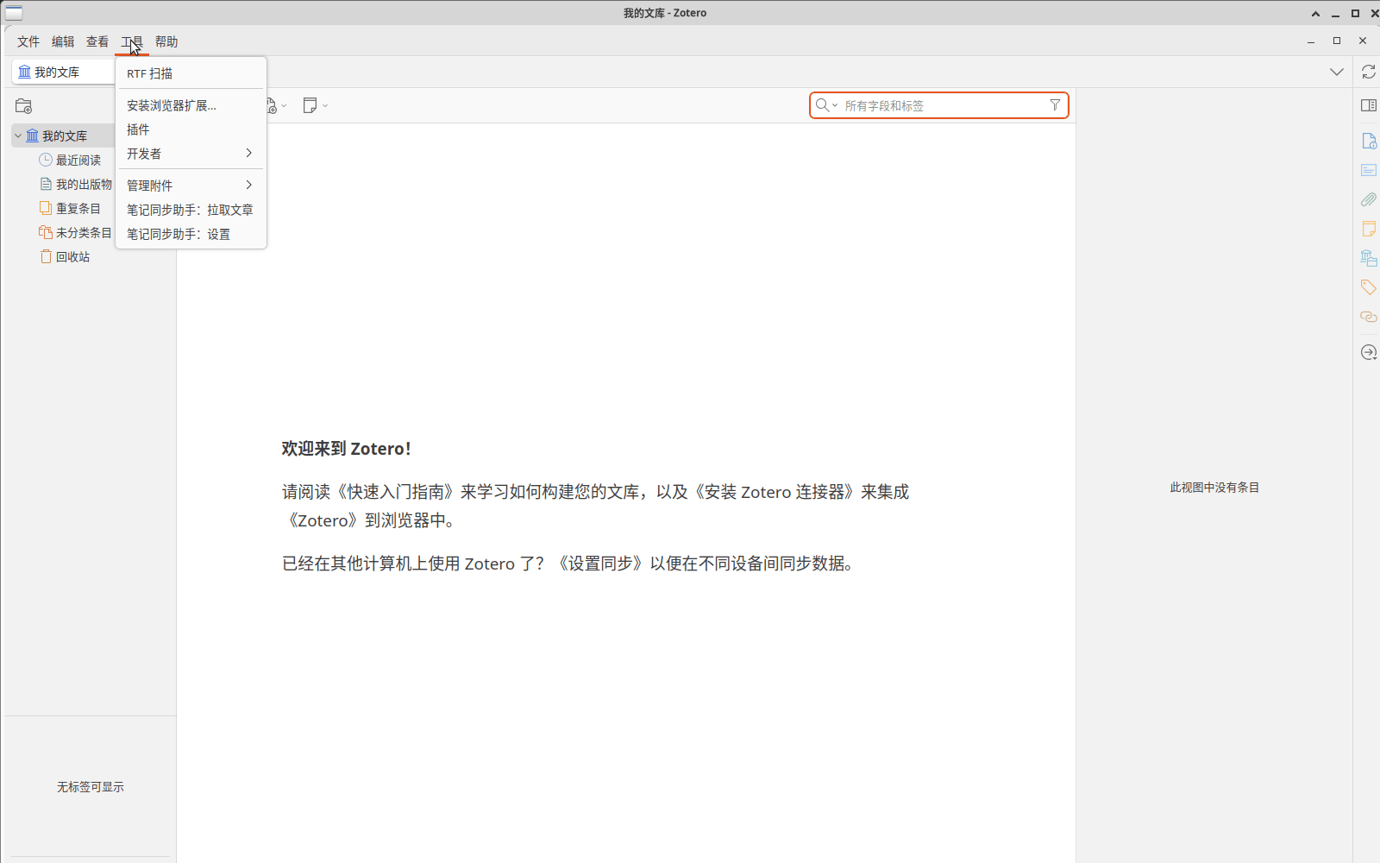1380x863 pixels.
Task: Click the filter funnel icon in search box
Action: [x=1055, y=105]
